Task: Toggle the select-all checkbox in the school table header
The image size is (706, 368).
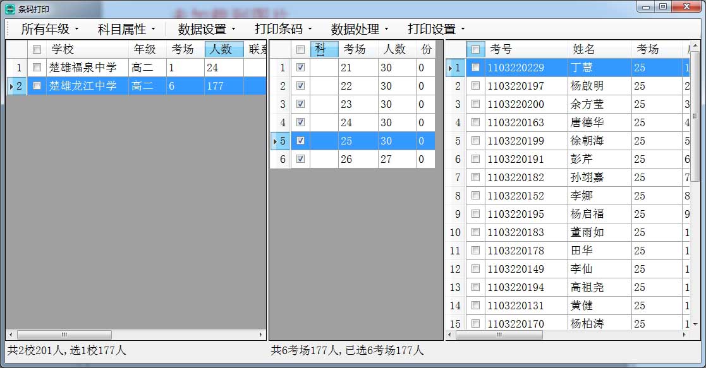Action: tap(37, 49)
